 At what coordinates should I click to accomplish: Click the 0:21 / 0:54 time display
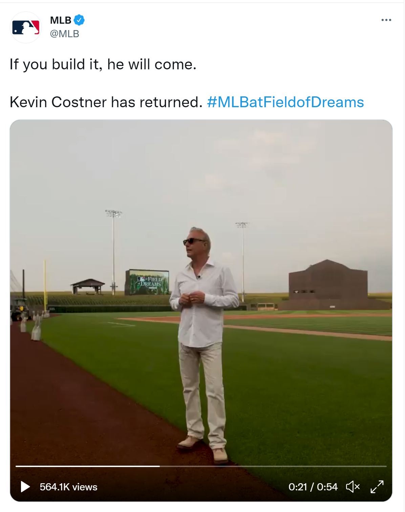click(313, 487)
